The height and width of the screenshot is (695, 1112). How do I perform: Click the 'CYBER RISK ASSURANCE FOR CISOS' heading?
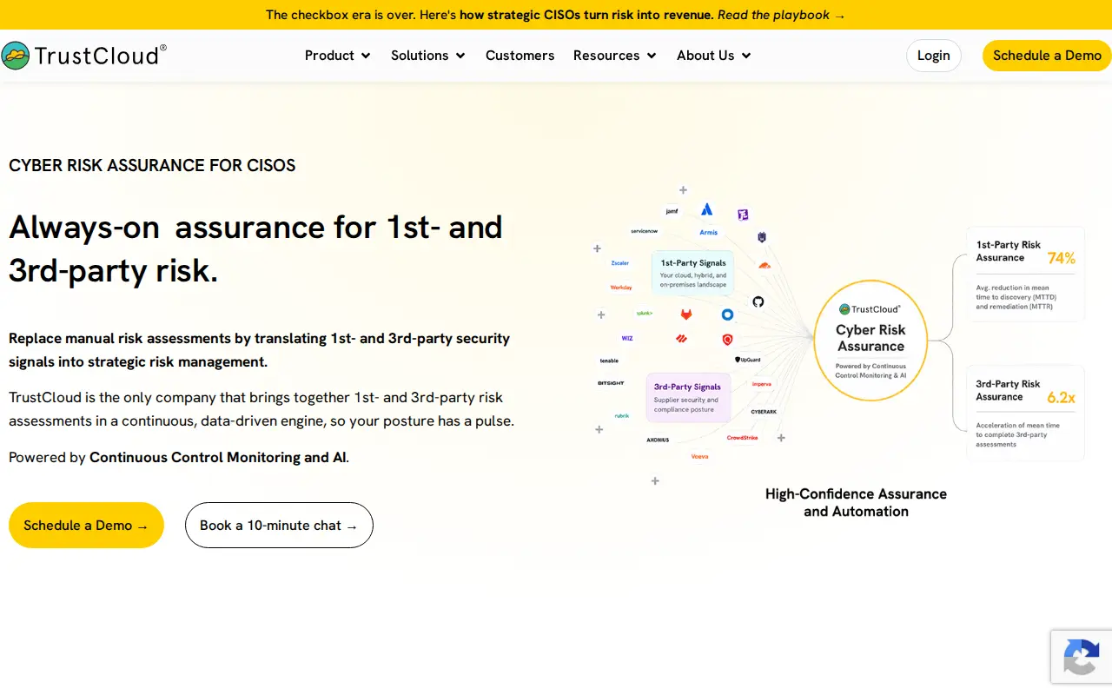[x=152, y=165]
